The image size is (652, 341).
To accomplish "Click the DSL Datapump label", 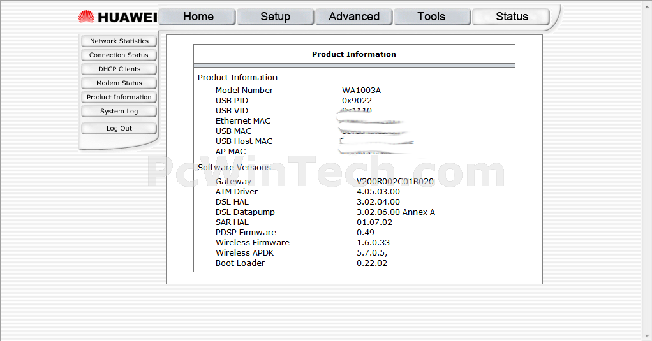I will [x=245, y=212].
